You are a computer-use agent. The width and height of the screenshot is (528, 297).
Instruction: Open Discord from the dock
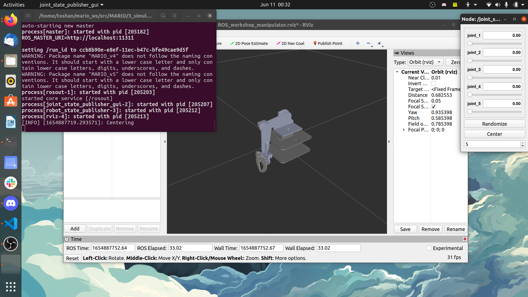coord(11,203)
